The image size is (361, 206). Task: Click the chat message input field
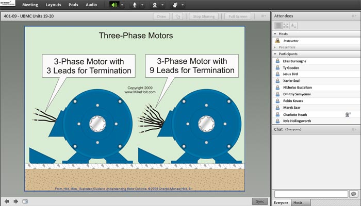click(311, 194)
